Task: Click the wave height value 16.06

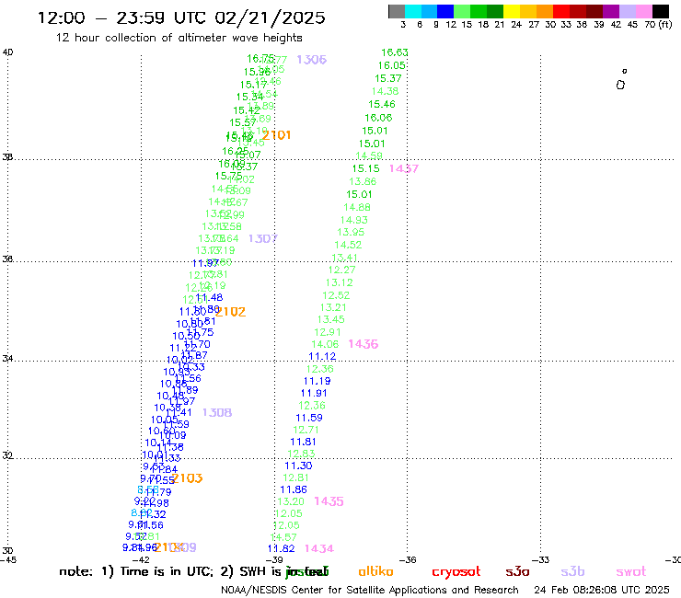Action: [x=378, y=118]
